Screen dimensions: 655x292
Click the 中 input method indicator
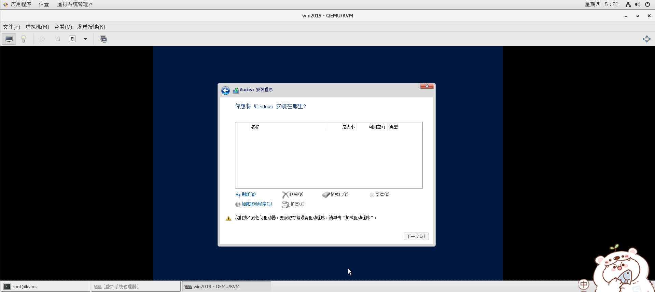coord(584,284)
